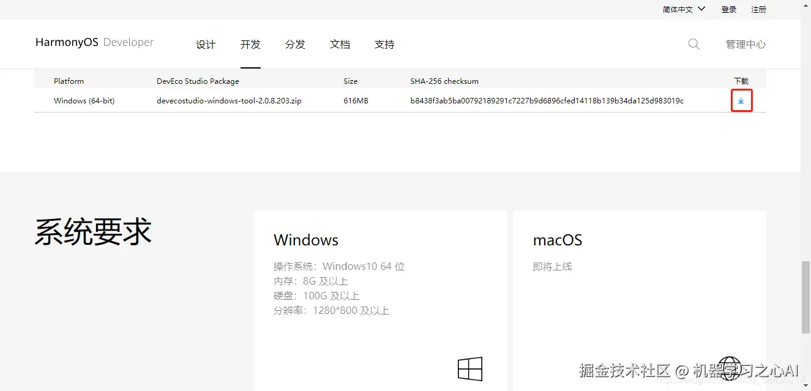The image size is (811, 391).
Task: Click the 下载 column header
Action: point(741,81)
